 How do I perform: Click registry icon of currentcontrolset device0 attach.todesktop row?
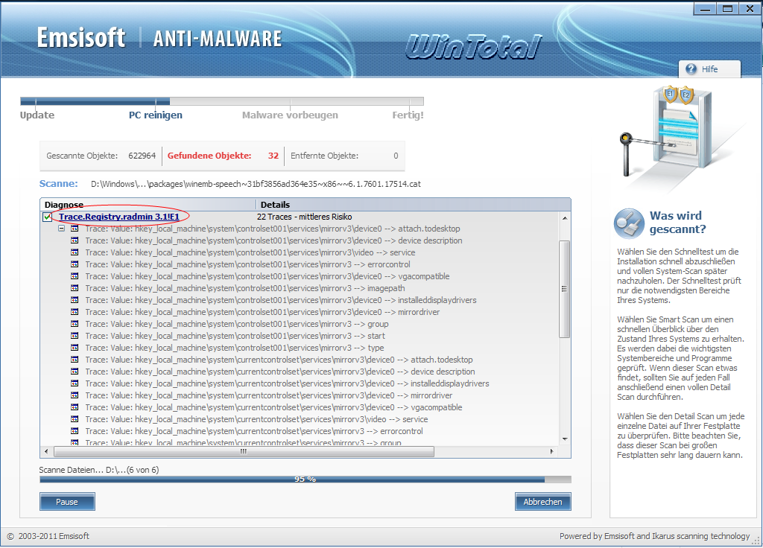75,360
